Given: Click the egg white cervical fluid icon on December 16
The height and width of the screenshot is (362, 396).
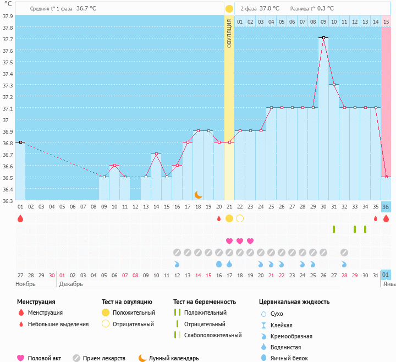Looking at the screenshot, I should tap(219, 264).
